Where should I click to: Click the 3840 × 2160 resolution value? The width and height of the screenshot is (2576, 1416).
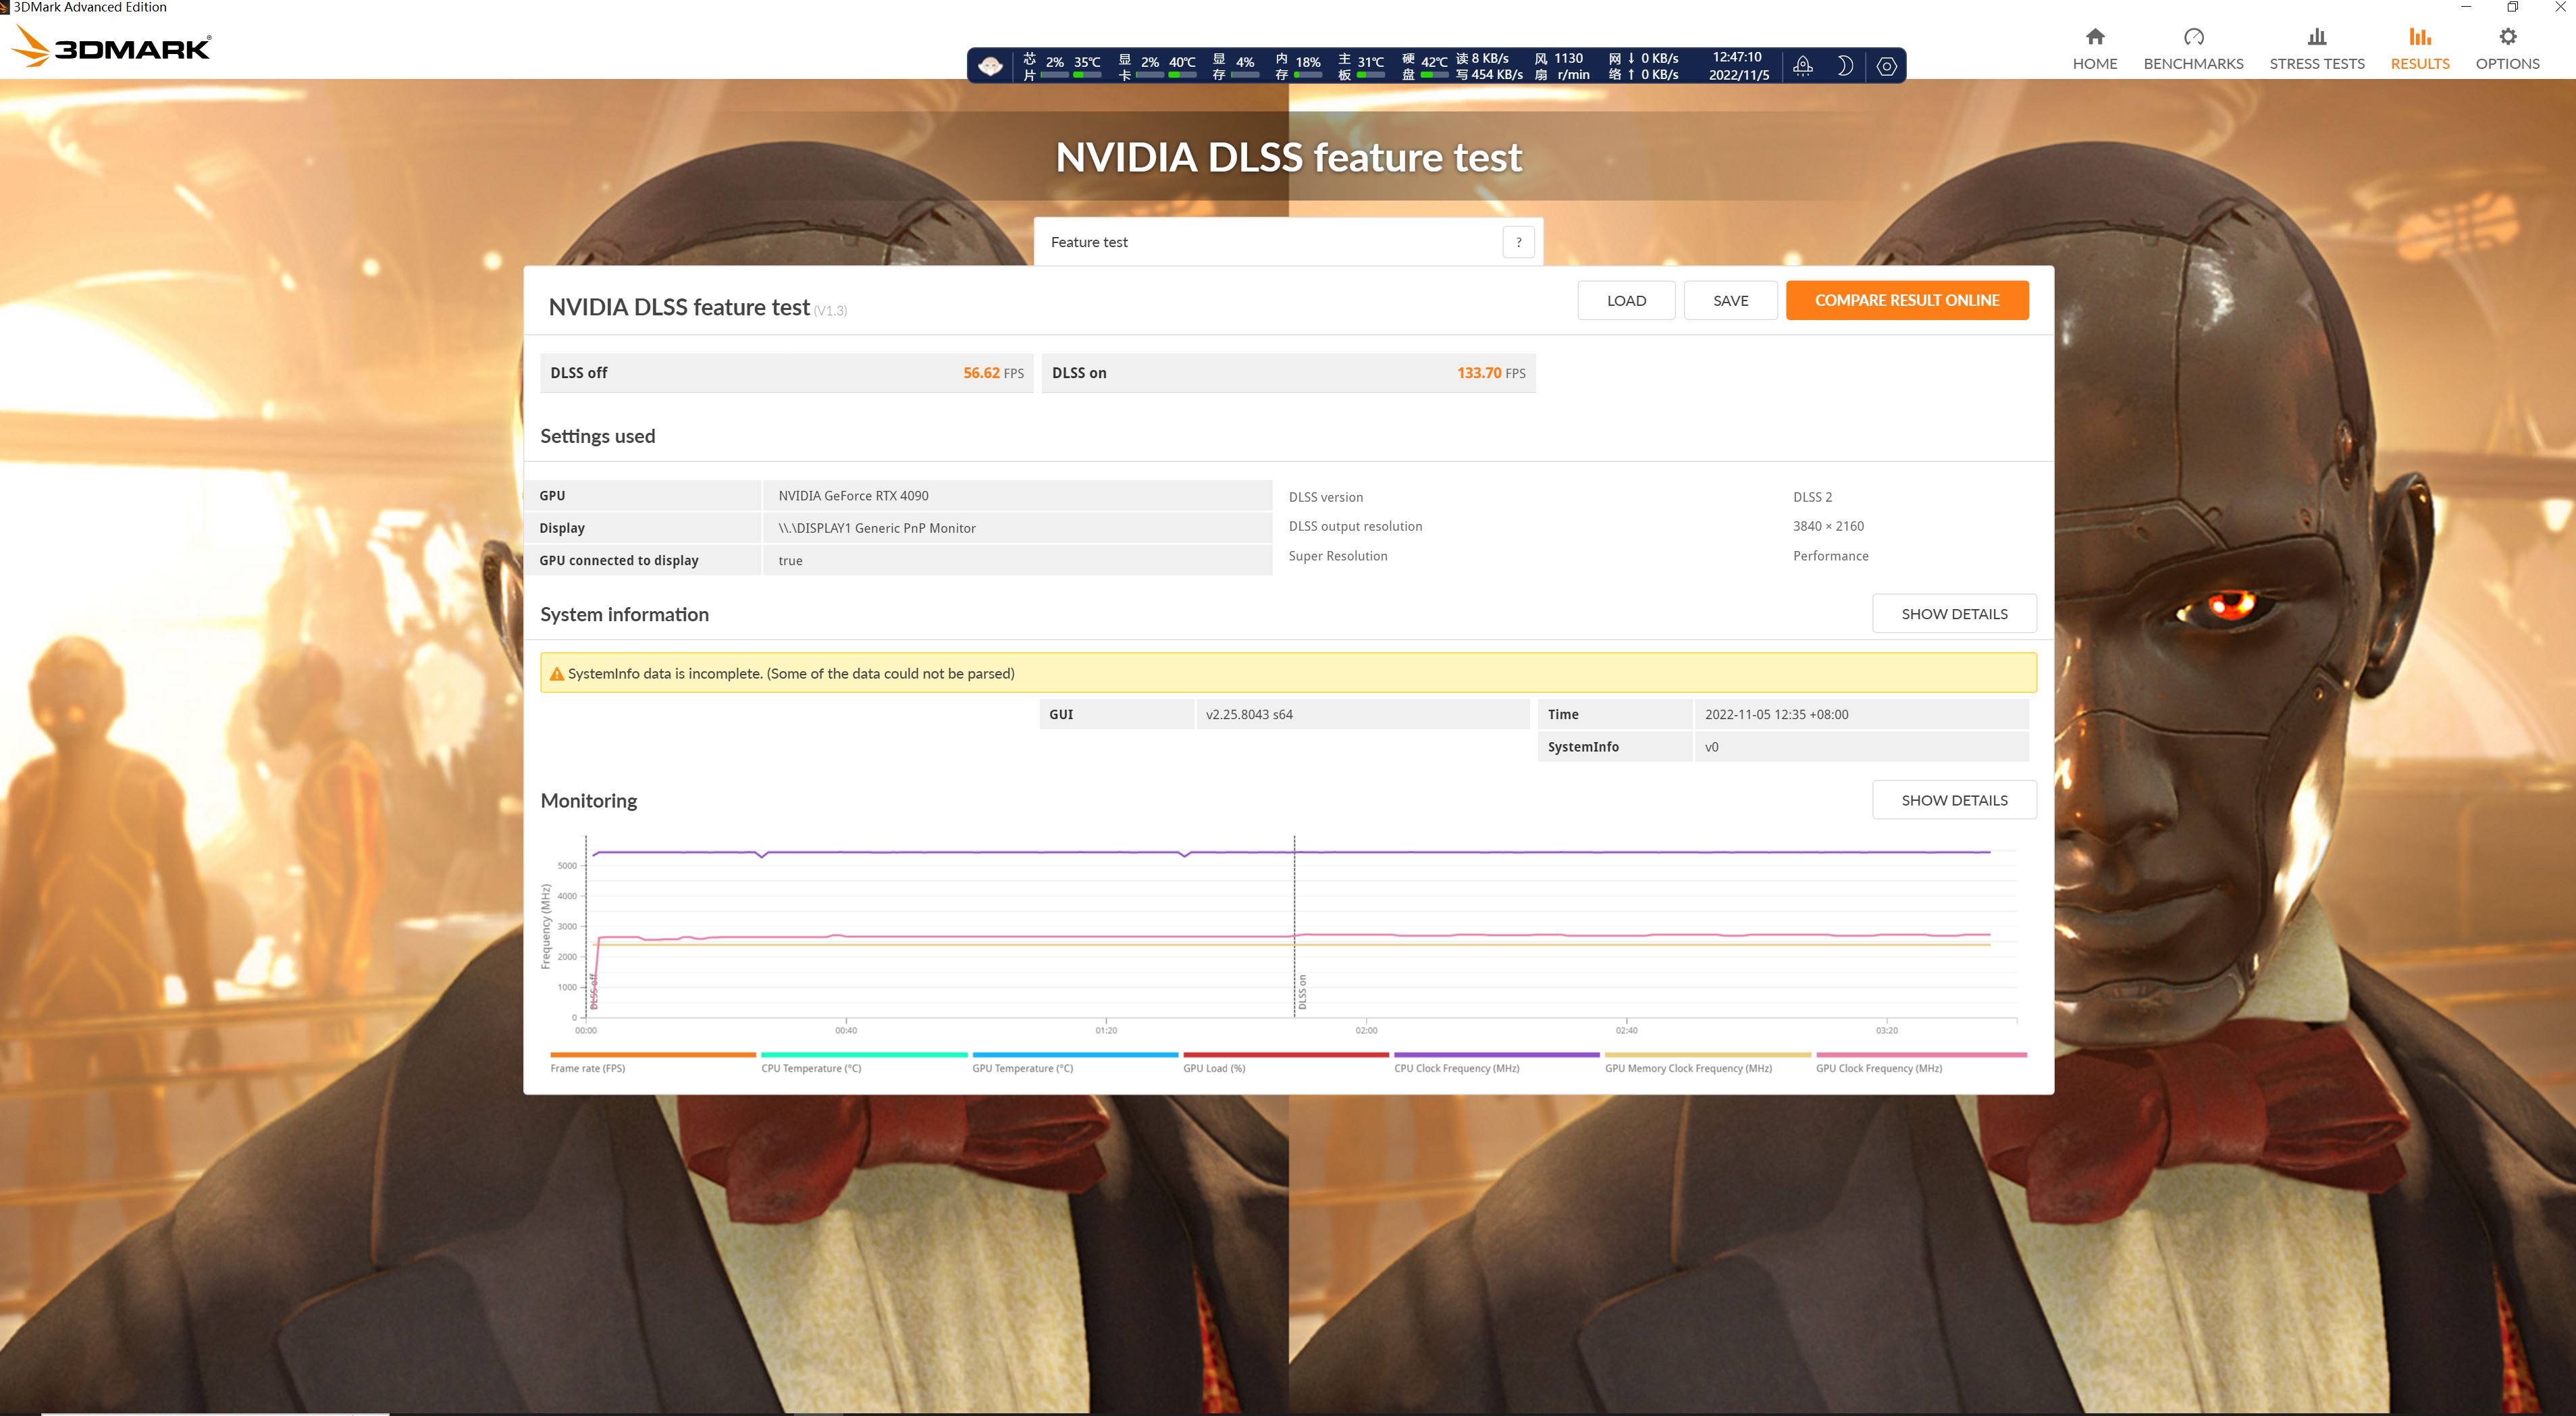pyautogui.click(x=1828, y=526)
